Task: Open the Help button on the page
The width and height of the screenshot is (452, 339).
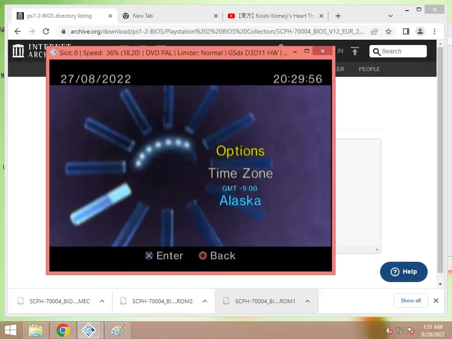Action: (x=403, y=271)
